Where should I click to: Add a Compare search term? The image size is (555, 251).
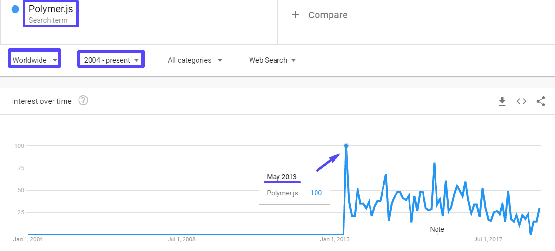pyautogui.click(x=328, y=15)
